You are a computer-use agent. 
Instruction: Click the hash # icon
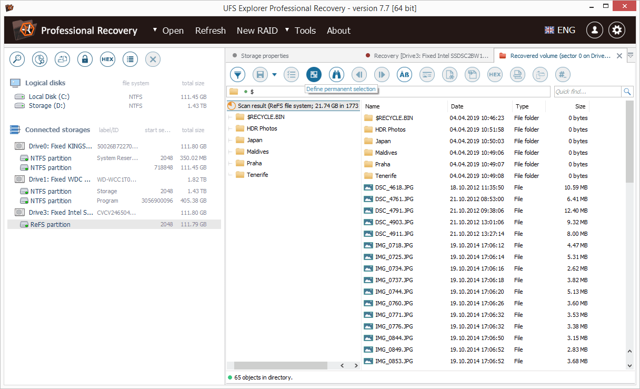563,75
